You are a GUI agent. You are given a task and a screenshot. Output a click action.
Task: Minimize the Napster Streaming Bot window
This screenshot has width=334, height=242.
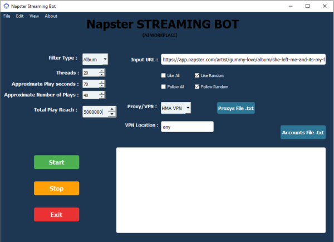[291, 6]
